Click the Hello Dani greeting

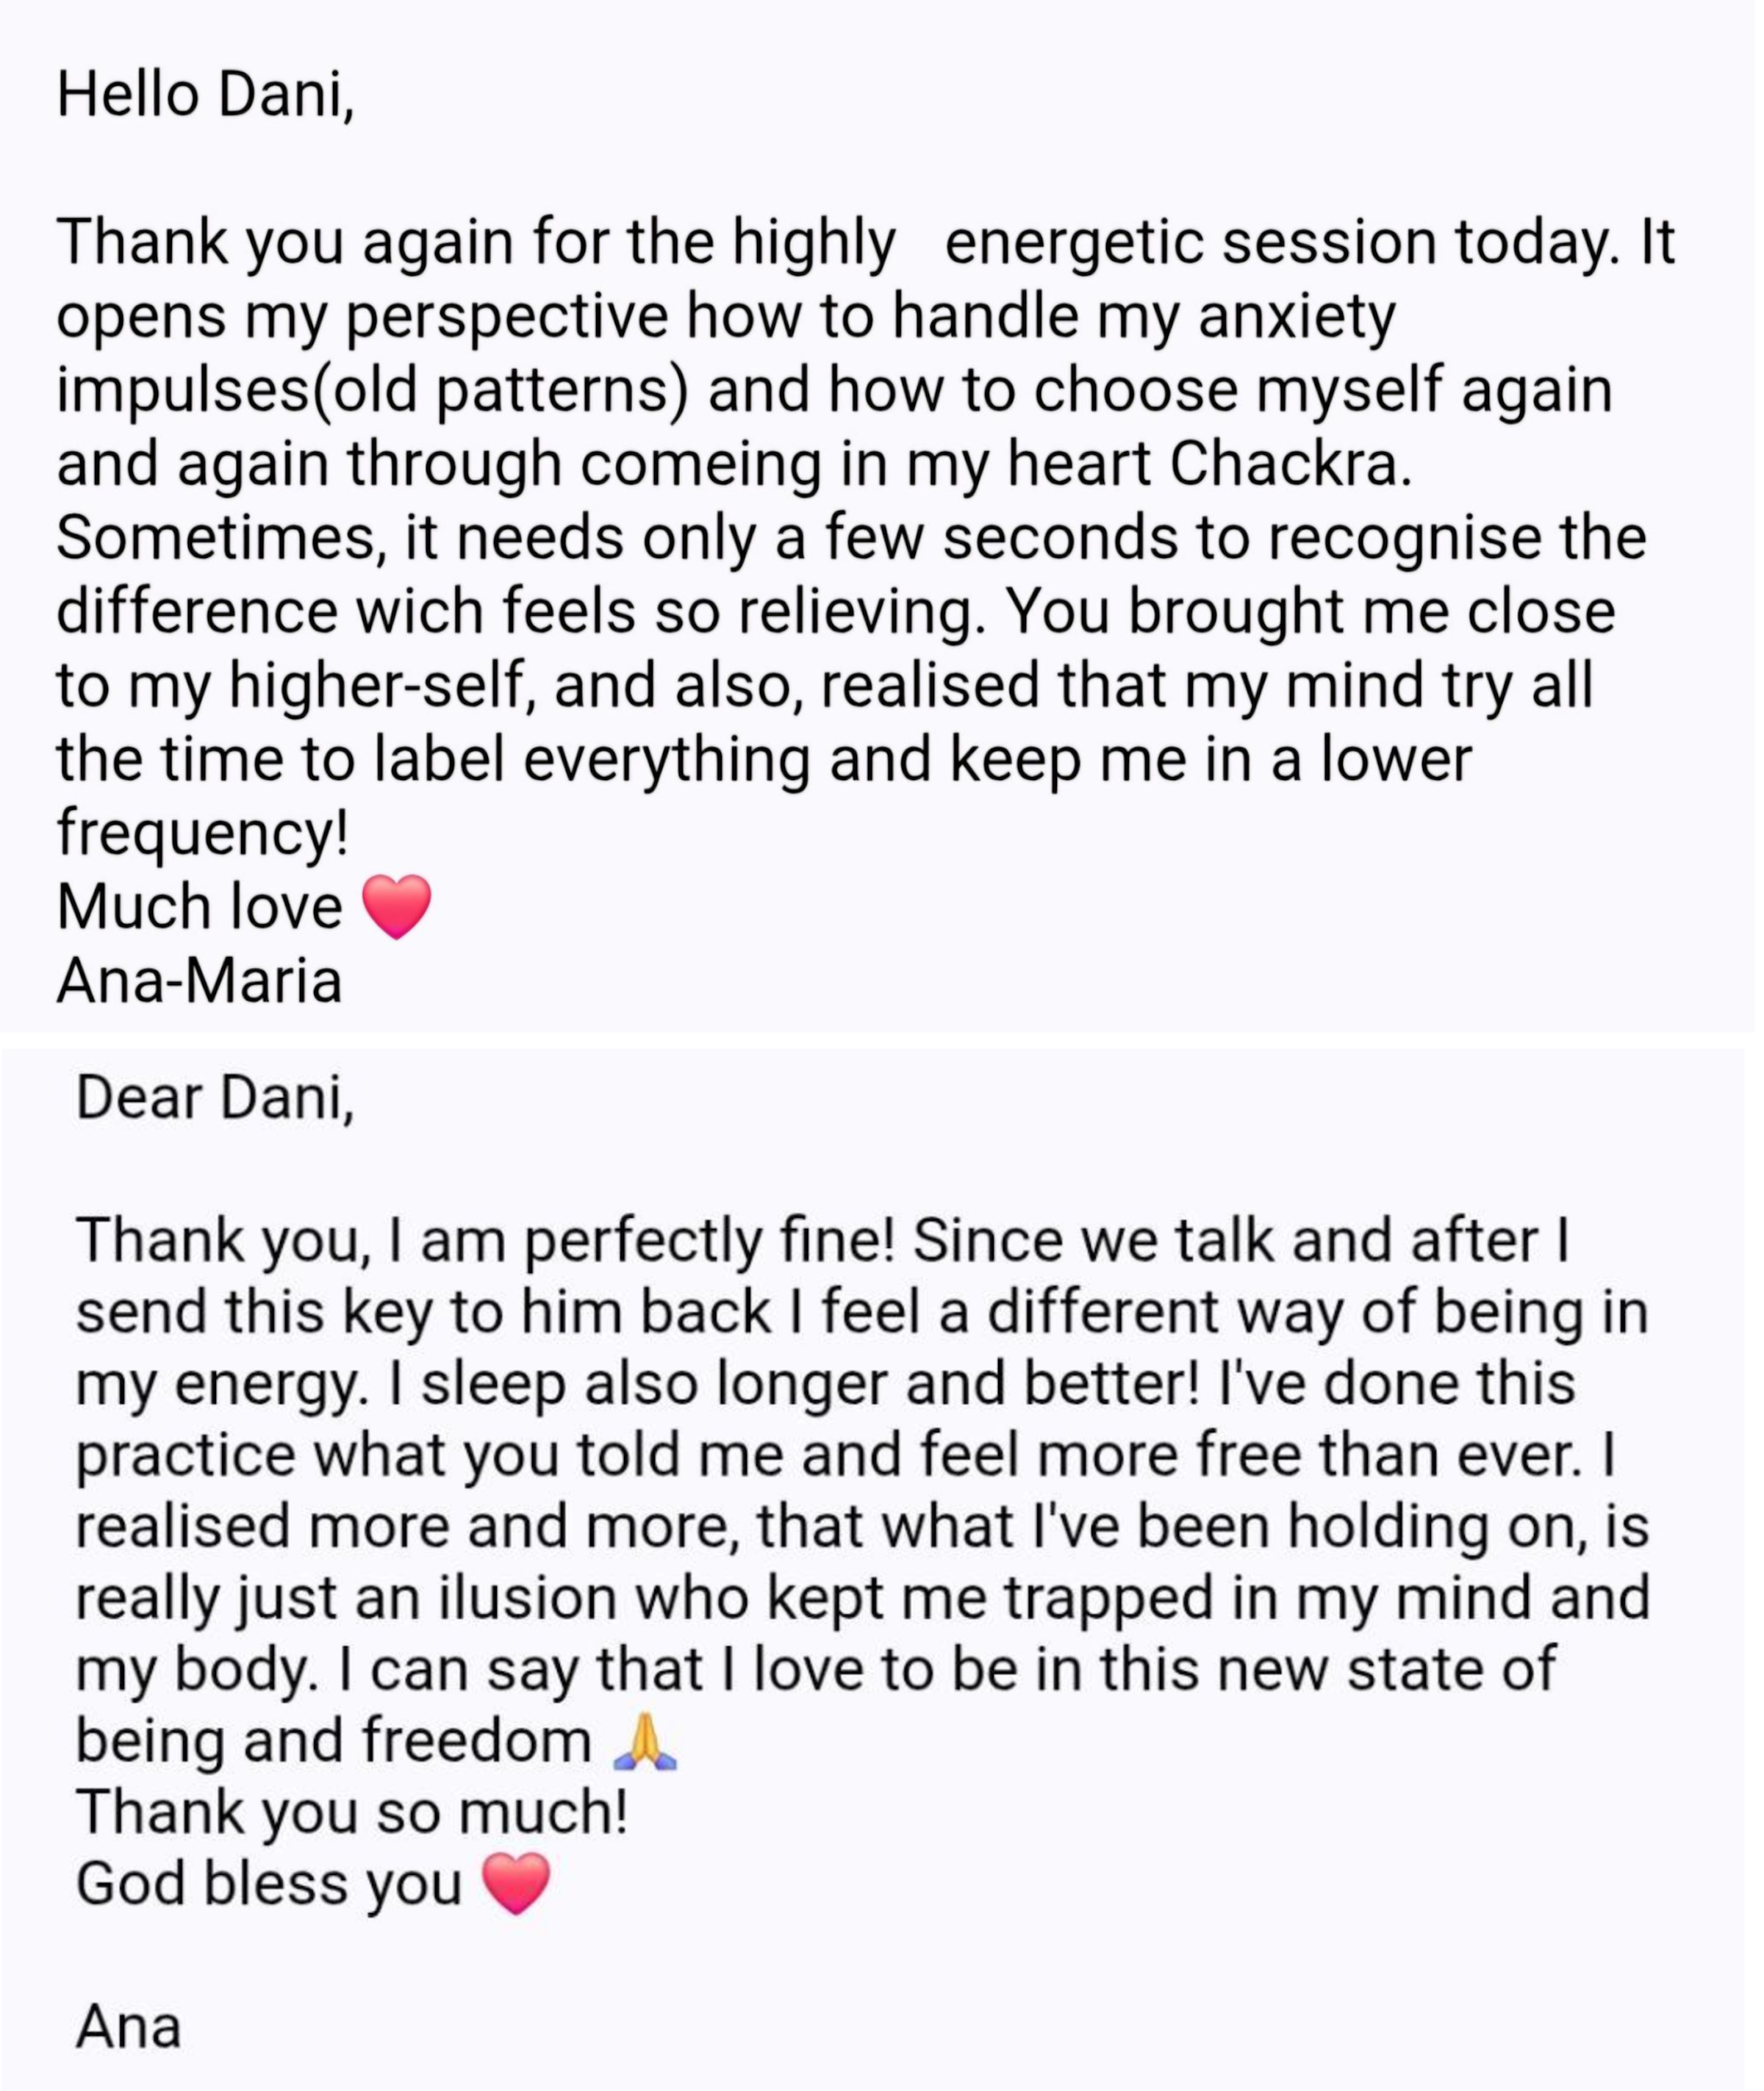(x=205, y=96)
